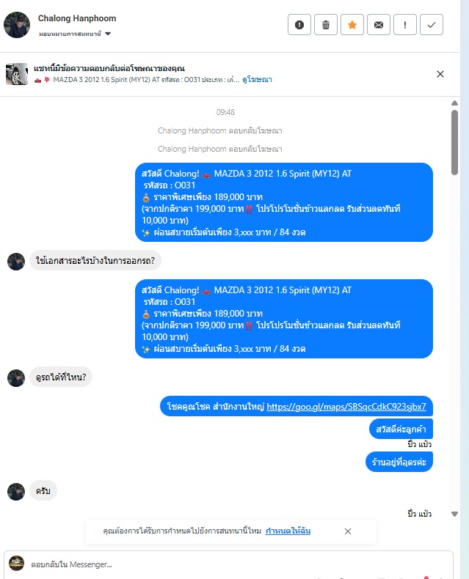Click the scroll down arrow of chat

454,514
